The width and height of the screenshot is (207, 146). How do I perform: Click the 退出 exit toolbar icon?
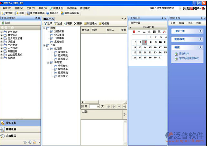tap(19, 13)
